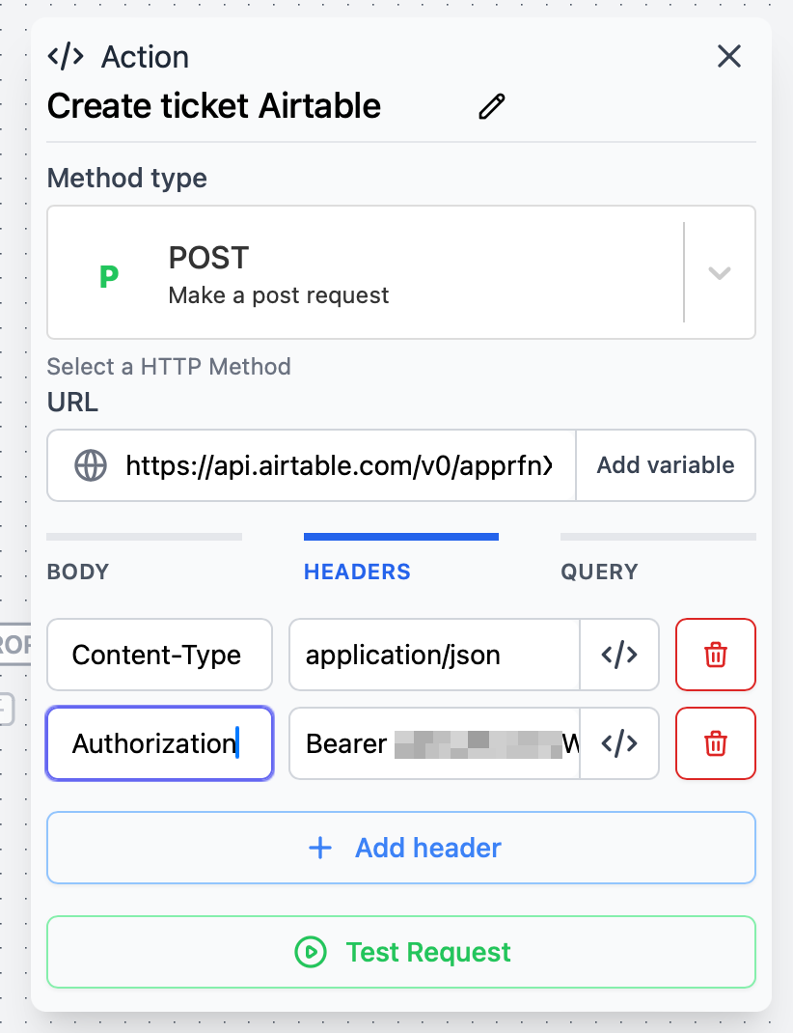The image size is (793, 1033).
Task: Open the code editor for the Content-Type value
Action: 618,655
